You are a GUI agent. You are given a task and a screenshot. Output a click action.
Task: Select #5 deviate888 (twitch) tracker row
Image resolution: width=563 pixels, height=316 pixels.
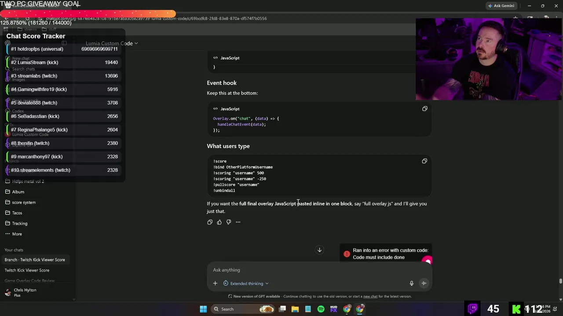tap(64, 103)
